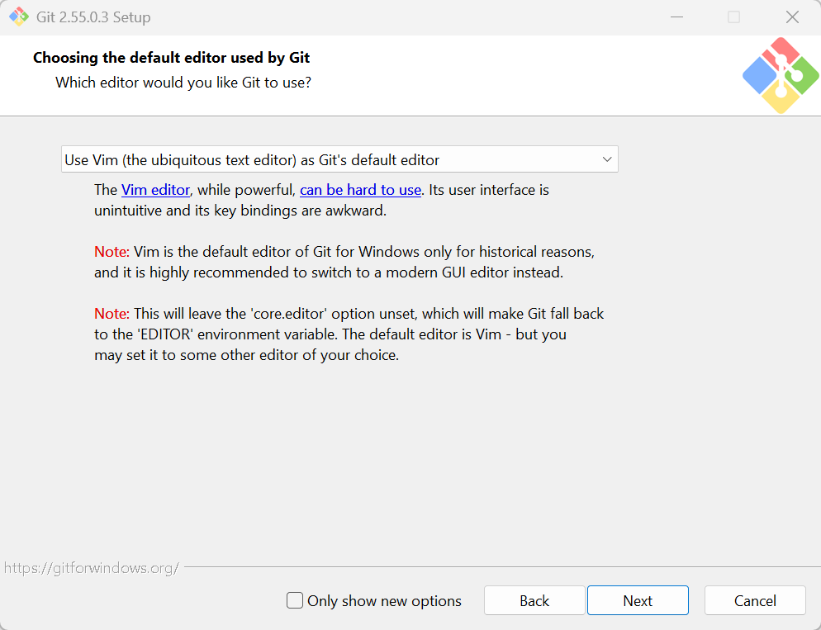Screen dimensions: 821x630
Task: Click the Git icon in the title bar
Action: tap(19, 17)
